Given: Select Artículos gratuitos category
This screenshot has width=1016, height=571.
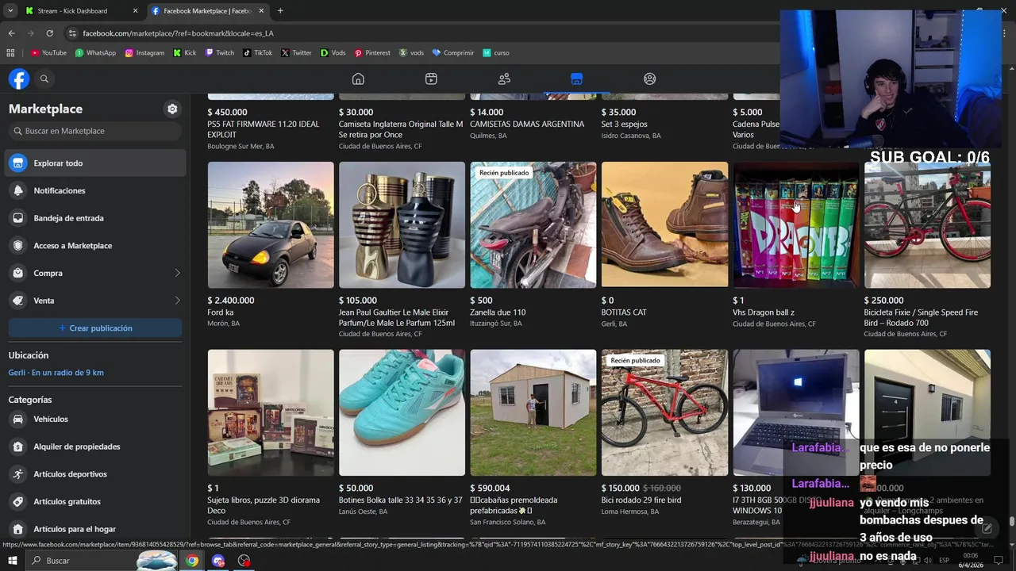Looking at the screenshot, I should click(95, 501).
